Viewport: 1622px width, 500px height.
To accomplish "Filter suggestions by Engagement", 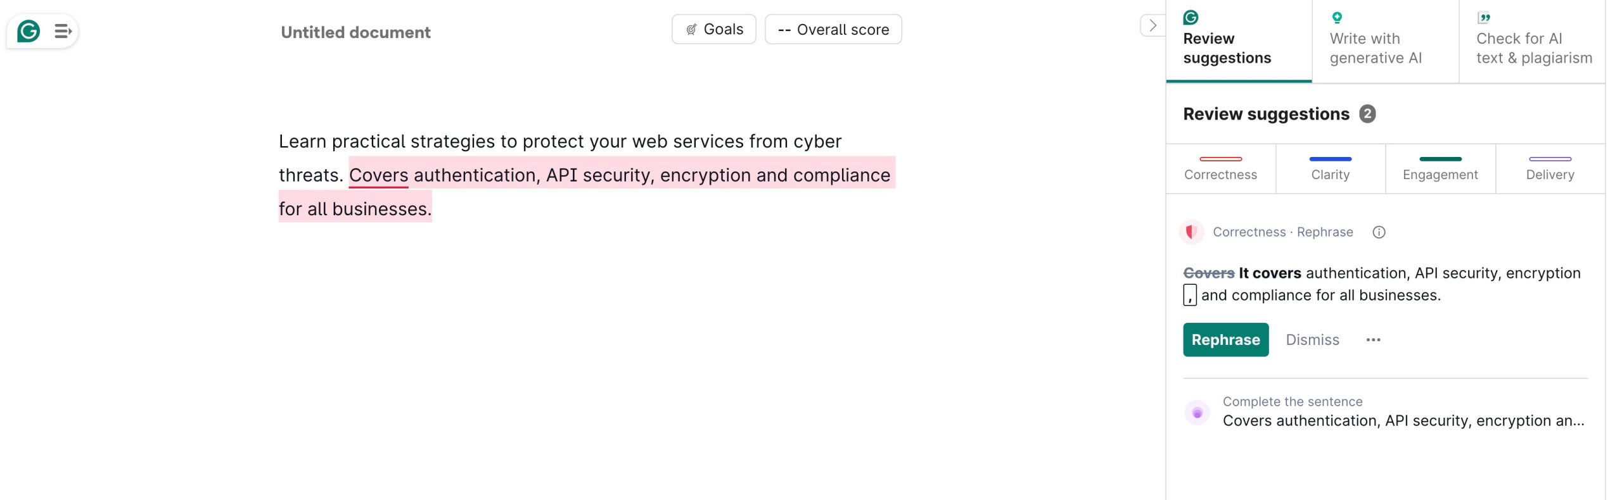I will [1440, 168].
